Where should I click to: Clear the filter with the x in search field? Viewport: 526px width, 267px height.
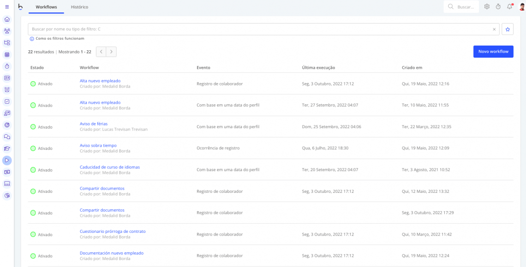[494, 29]
